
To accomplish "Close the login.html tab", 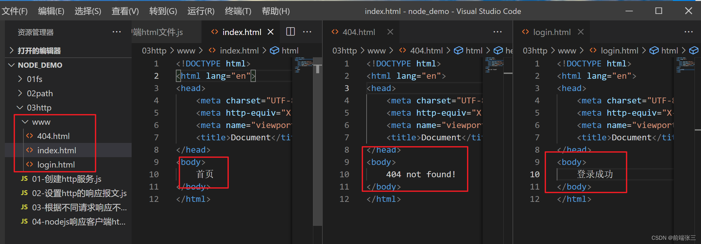I will click(x=581, y=32).
